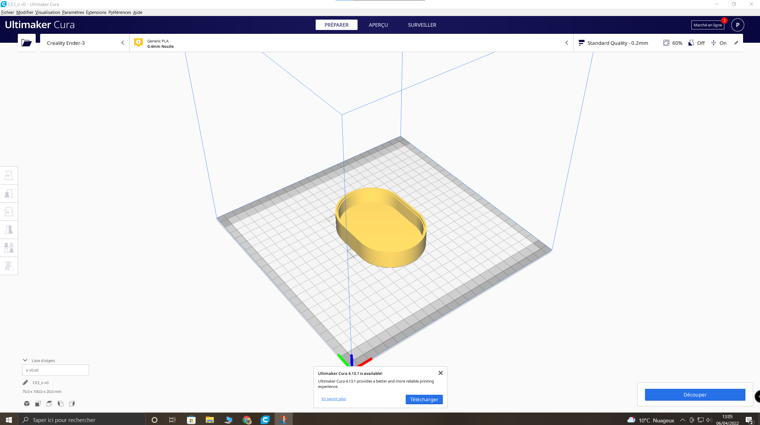Open Per Model Settings tool
The height and width of the screenshot is (425, 760).
tap(9, 248)
